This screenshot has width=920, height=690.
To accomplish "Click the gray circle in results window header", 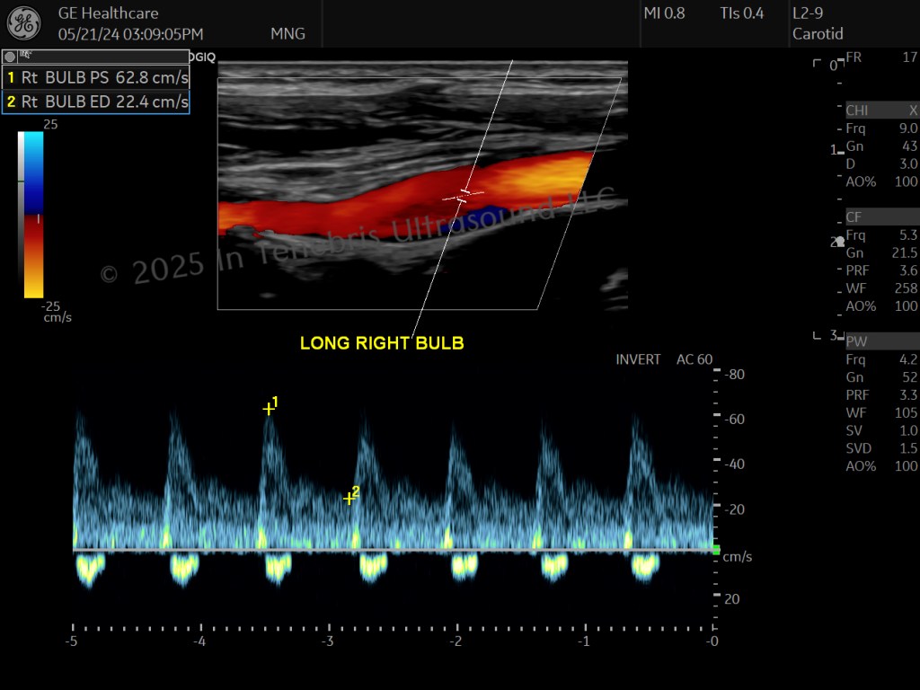I will click(x=9, y=57).
